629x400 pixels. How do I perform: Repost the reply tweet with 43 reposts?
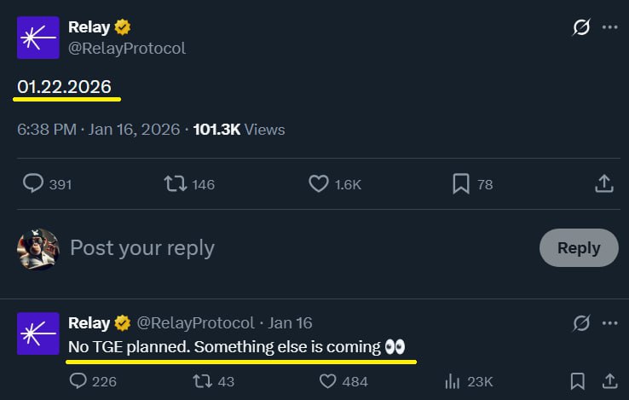204,381
